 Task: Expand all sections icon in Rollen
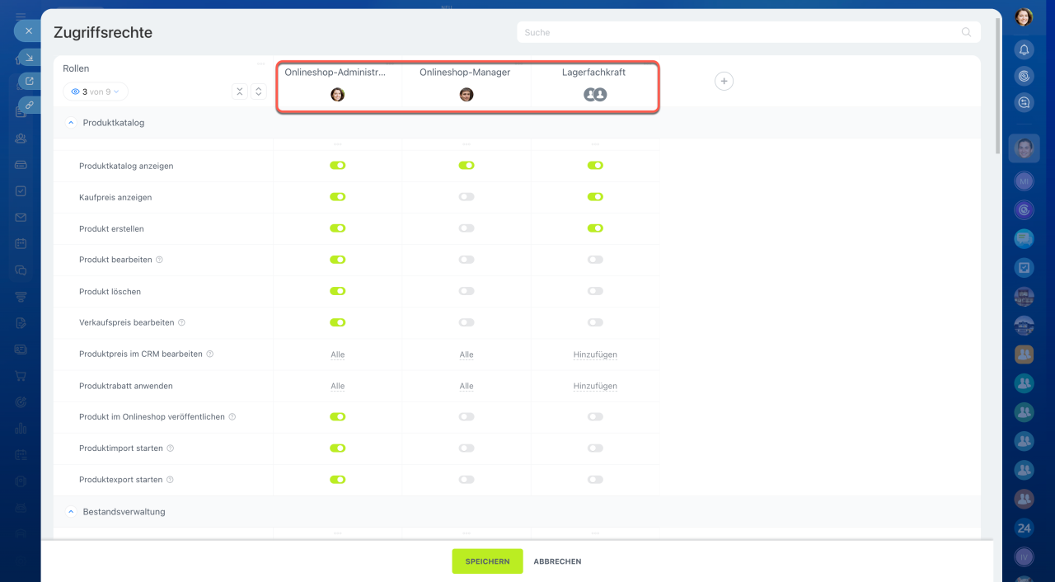coord(259,92)
